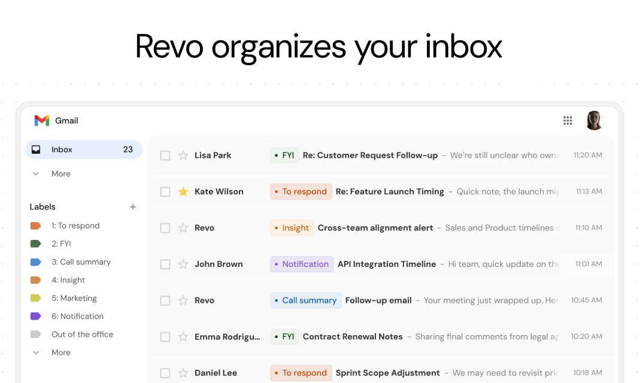Unstar Kate Wilson's starred email
The height and width of the screenshot is (383, 640).
183,191
